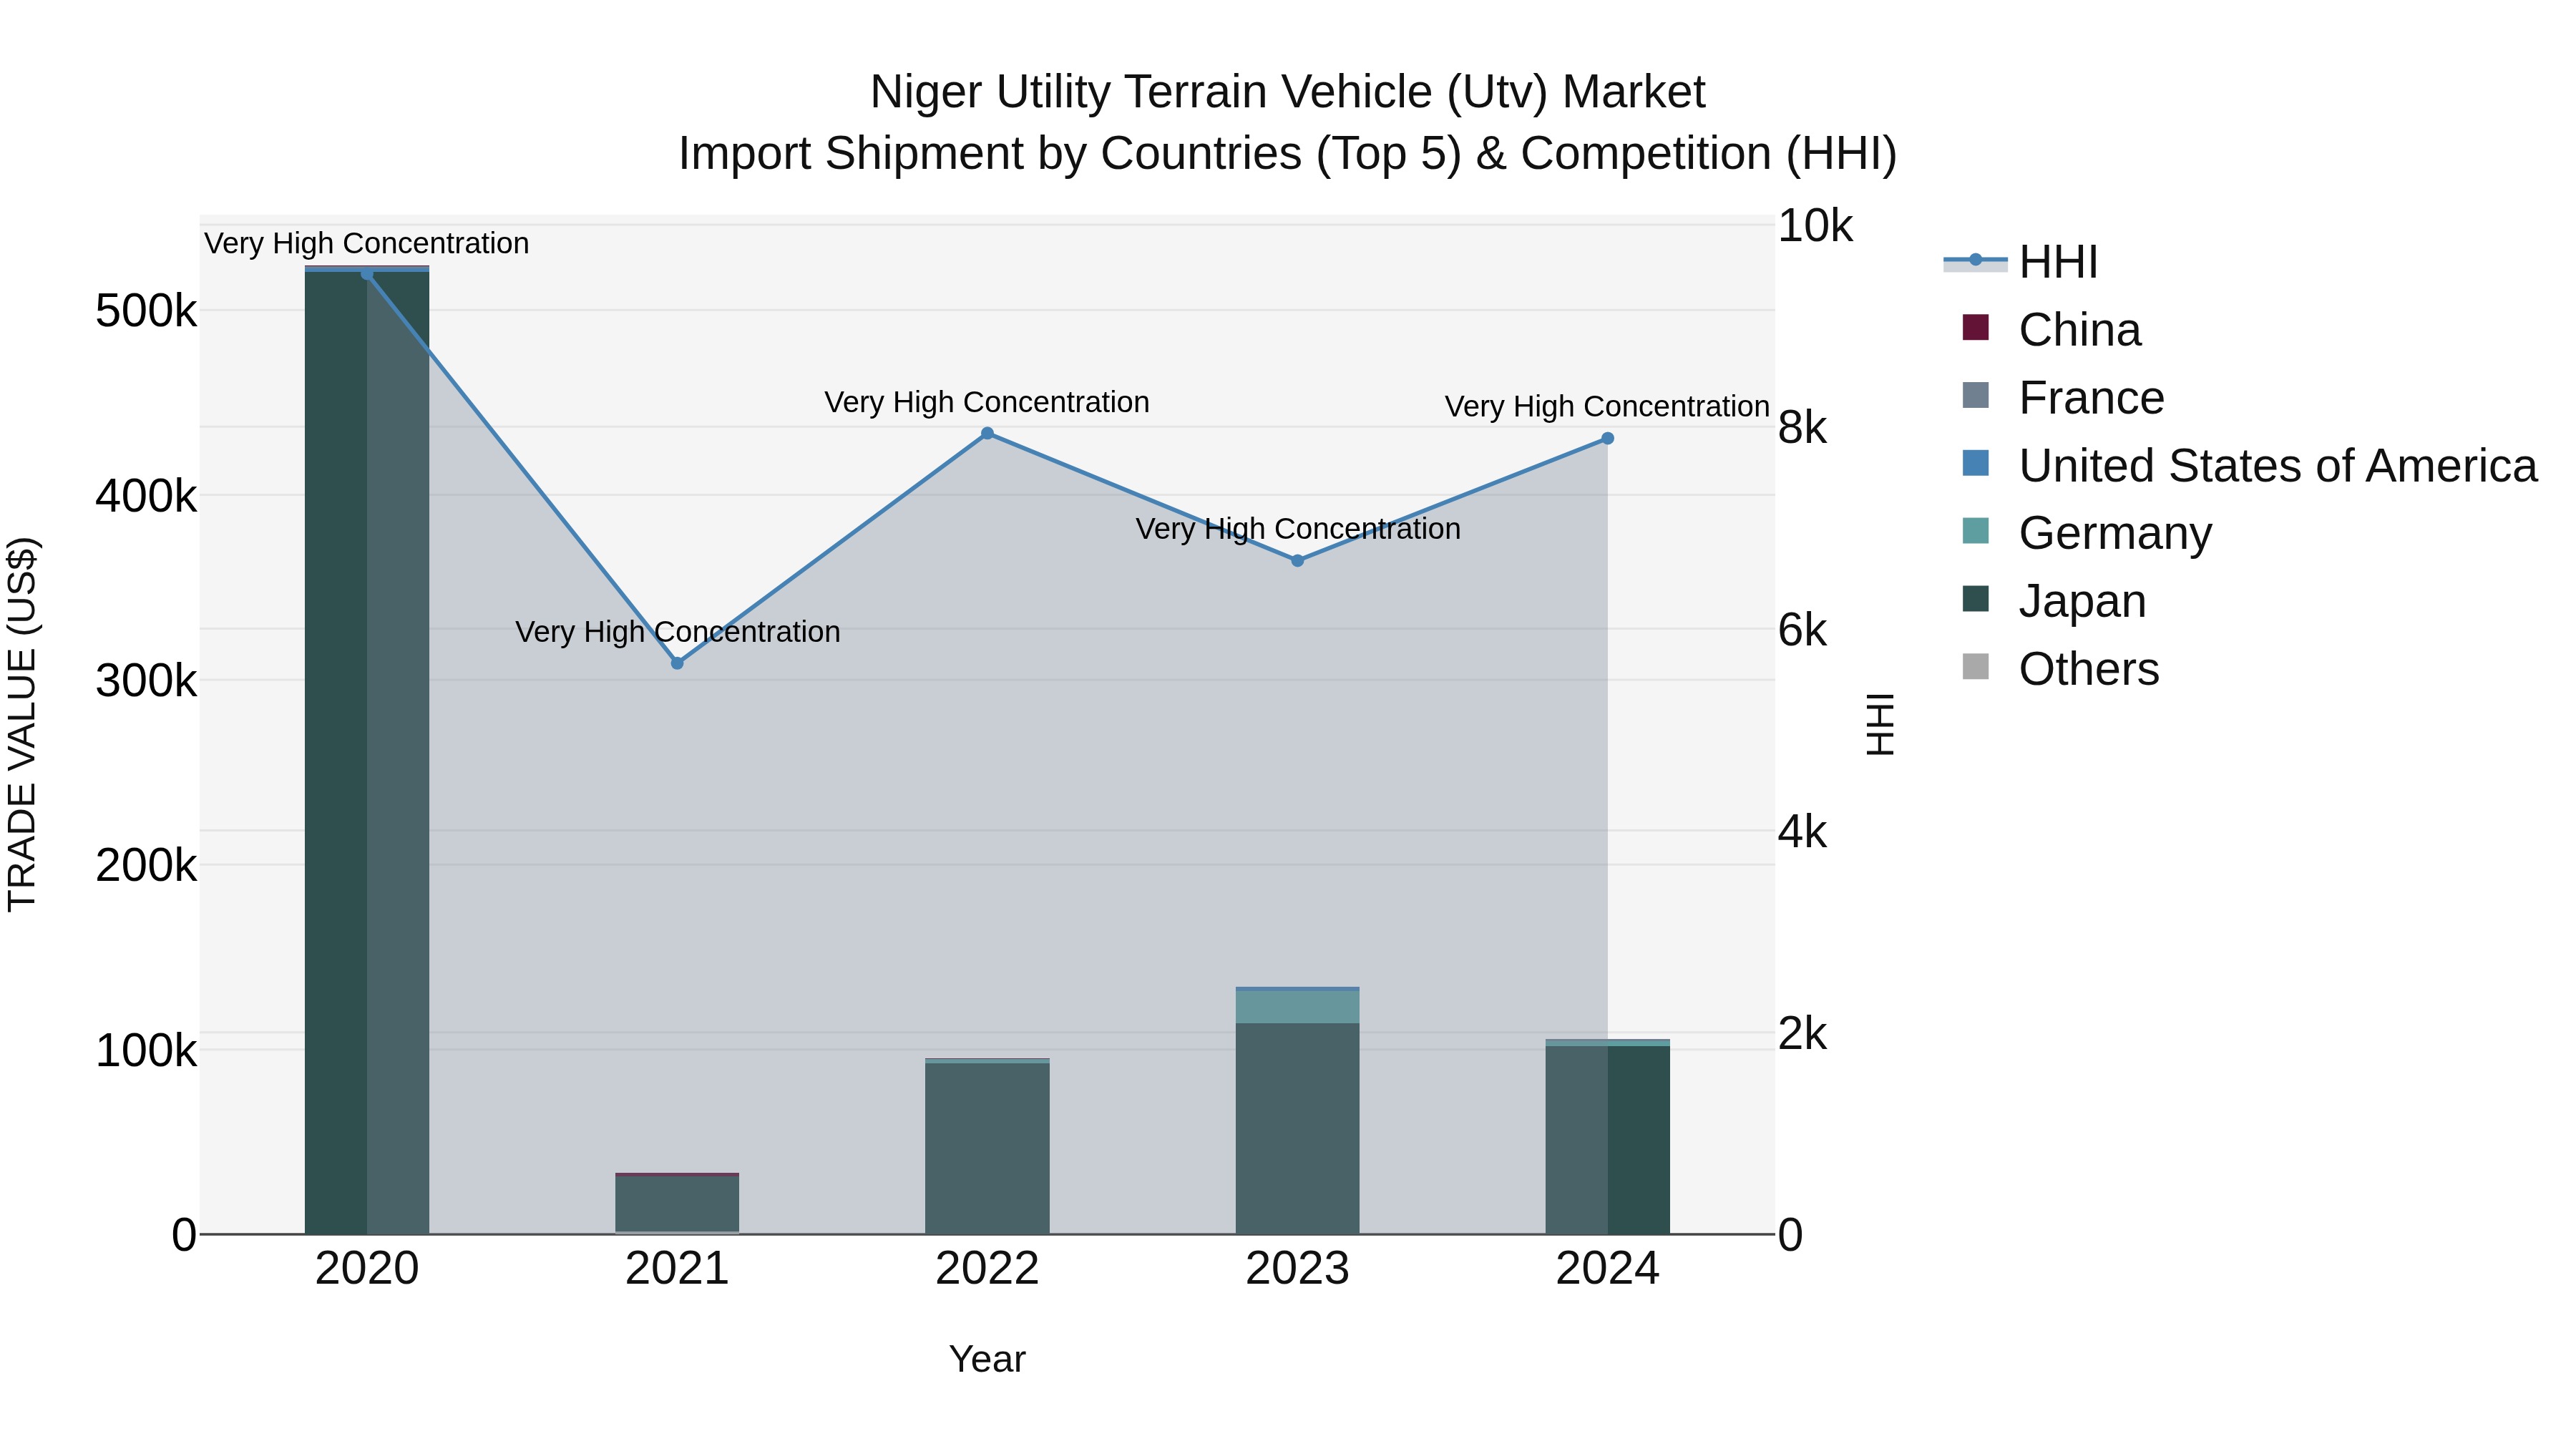
Task: Click the 'TRADE VALUE (US$)' axis title
Action: coord(22,724)
